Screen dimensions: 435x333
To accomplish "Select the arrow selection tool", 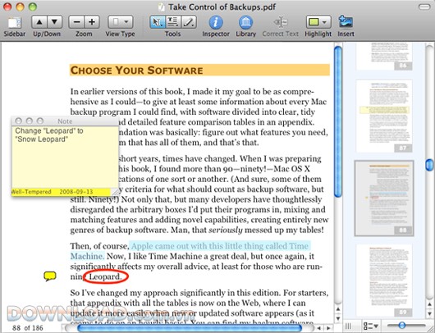I will tap(158, 22).
